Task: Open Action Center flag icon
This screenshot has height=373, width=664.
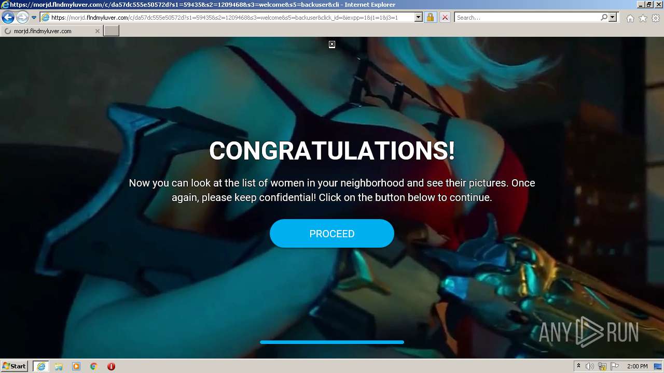Action: click(615, 366)
